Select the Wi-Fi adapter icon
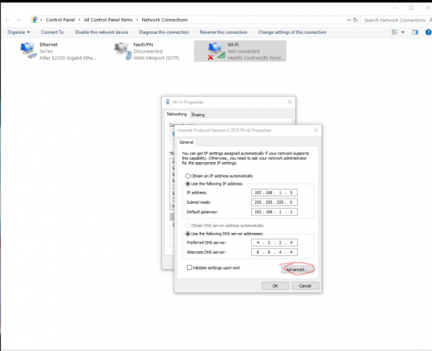 pyautogui.click(x=215, y=51)
